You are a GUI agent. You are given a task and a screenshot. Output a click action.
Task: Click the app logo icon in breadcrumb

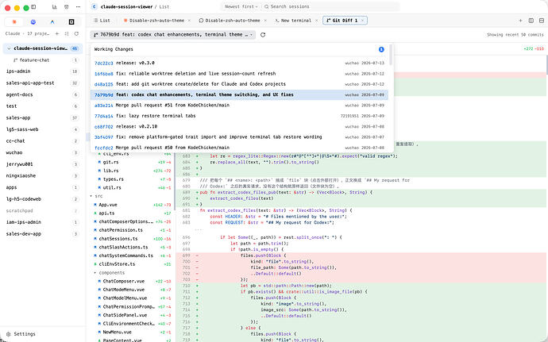tap(95, 6)
